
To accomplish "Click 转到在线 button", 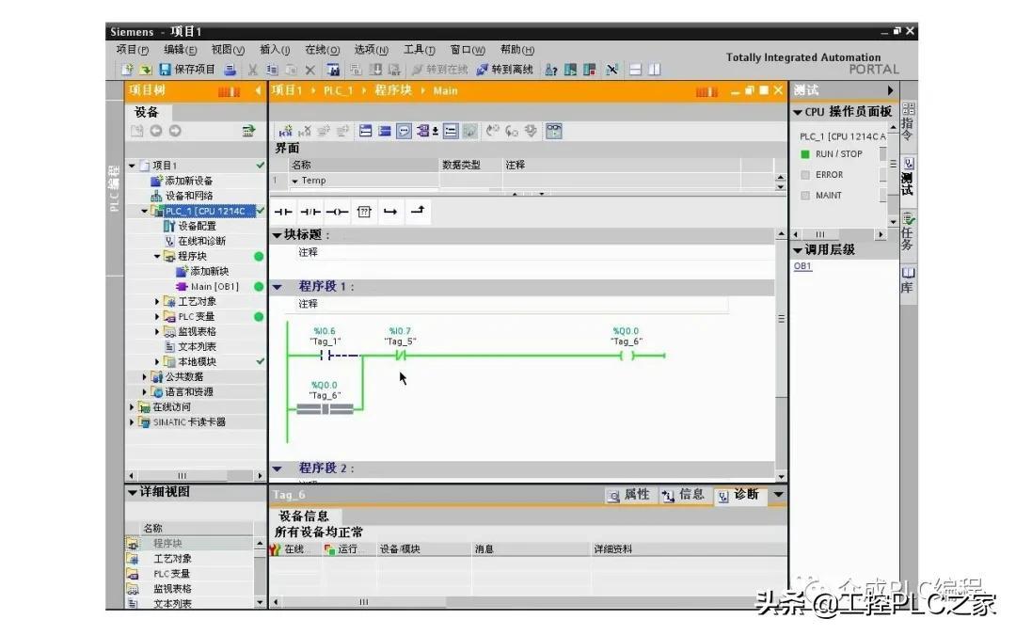I will click(440, 70).
